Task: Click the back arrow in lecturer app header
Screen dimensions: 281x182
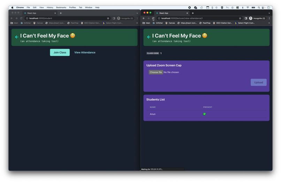Action: [149, 37]
